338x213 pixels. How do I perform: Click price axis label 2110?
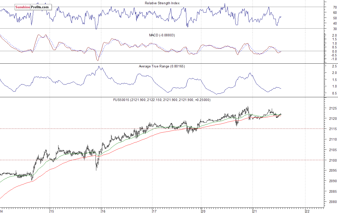tap(333, 139)
